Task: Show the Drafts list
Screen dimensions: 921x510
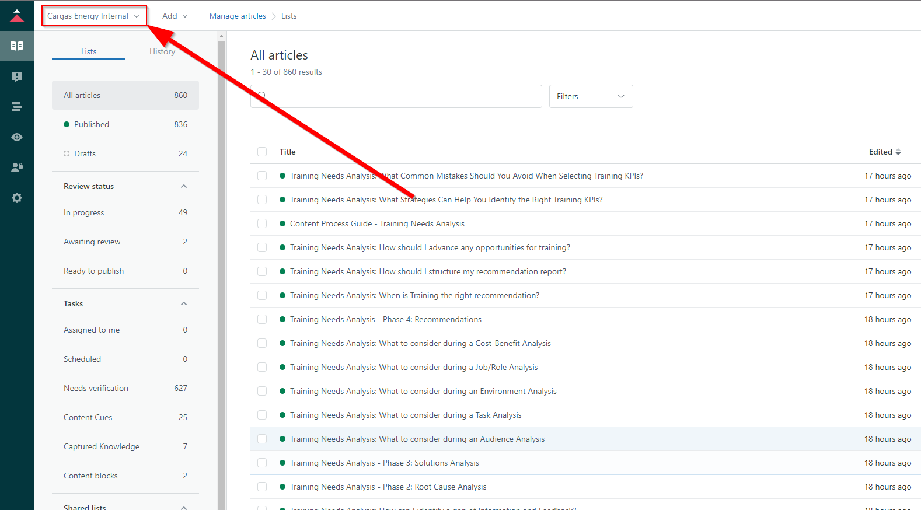Action: [x=125, y=153]
